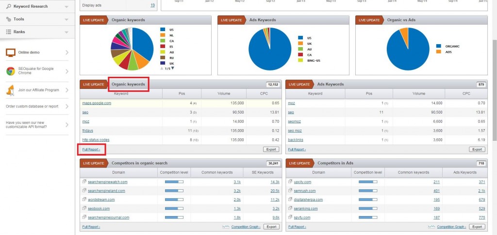Open maps.google.com keyword link
Viewport: 497px width, 235px height.
click(97, 103)
